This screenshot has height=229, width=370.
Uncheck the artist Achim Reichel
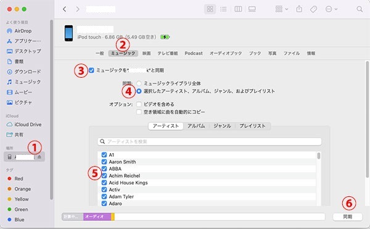click(104, 176)
